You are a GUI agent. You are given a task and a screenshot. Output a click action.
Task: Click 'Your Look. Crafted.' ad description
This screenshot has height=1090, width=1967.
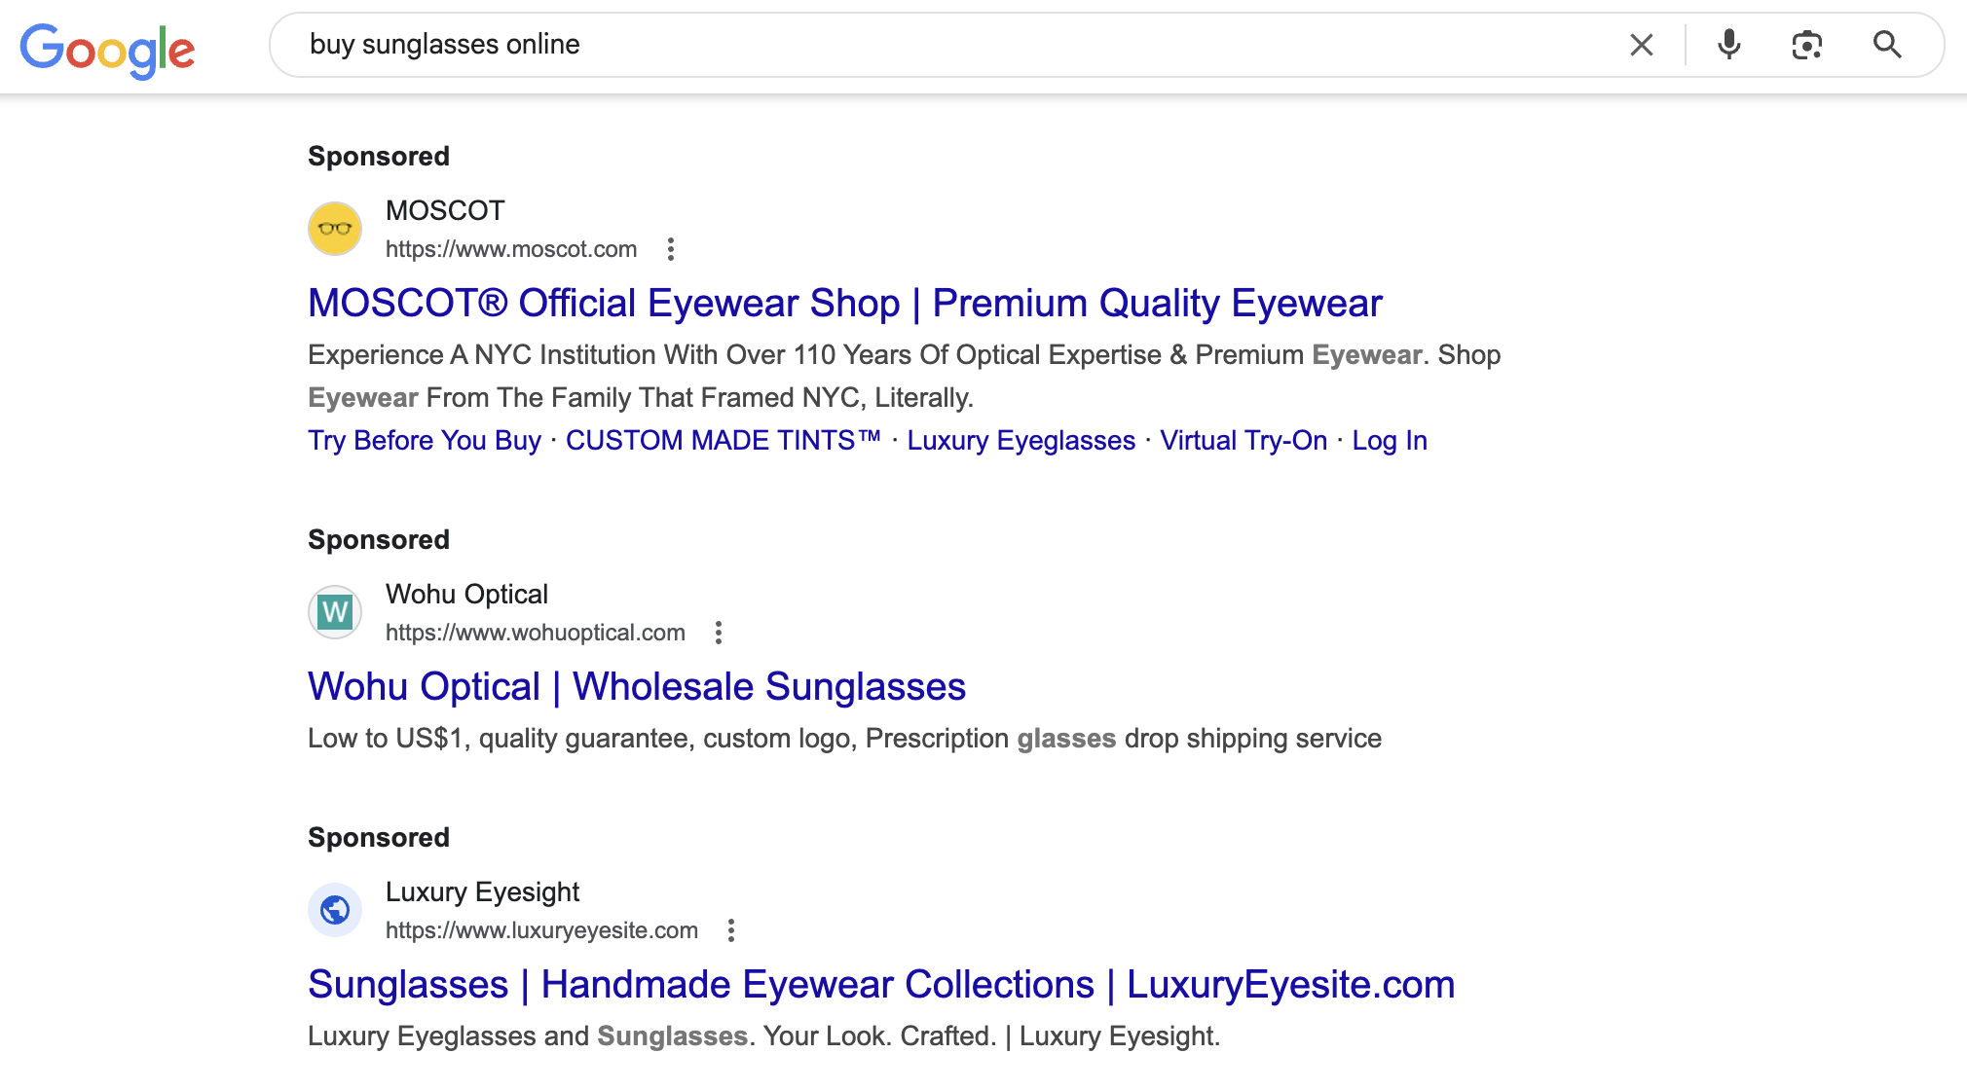(763, 1036)
